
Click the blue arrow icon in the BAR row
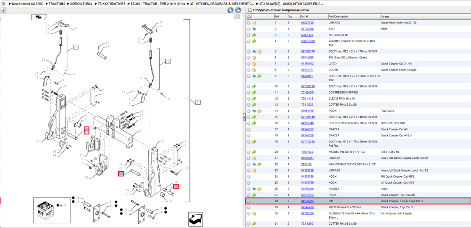254,29
